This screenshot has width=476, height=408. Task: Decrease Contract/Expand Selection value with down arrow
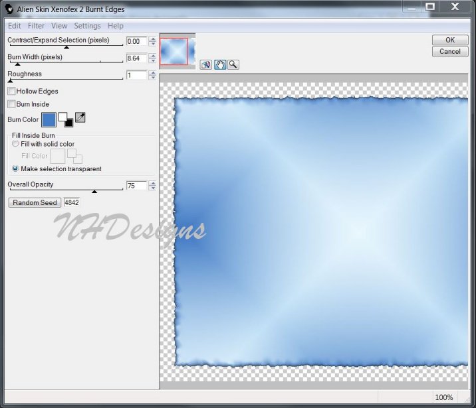point(153,44)
